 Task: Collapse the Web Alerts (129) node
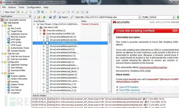click(37, 27)
